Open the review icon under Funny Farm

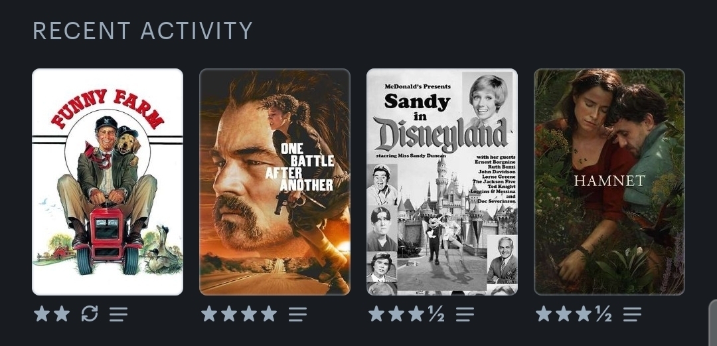[x=118, y=314]
